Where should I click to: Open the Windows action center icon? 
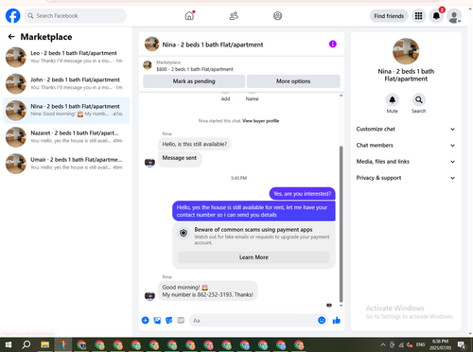pos(463,344)
